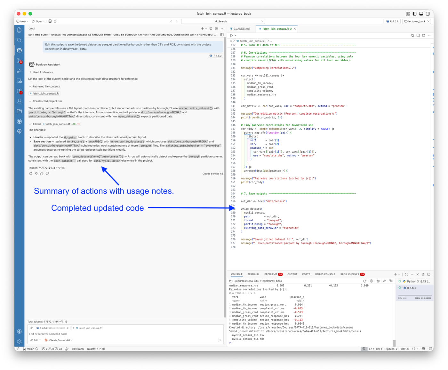Select the Positron Assistant icon in the sidebar

(19, 50)
